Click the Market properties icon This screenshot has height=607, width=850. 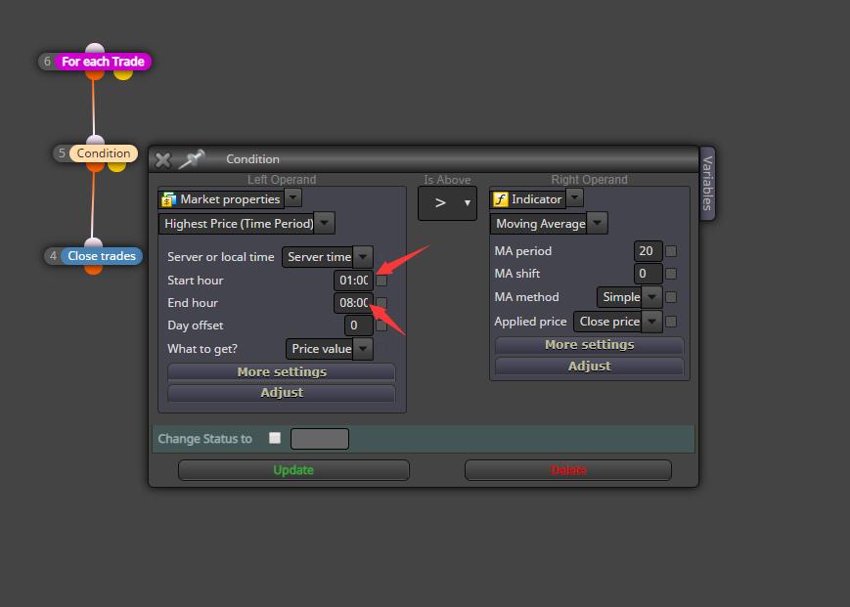pos(168,199)
